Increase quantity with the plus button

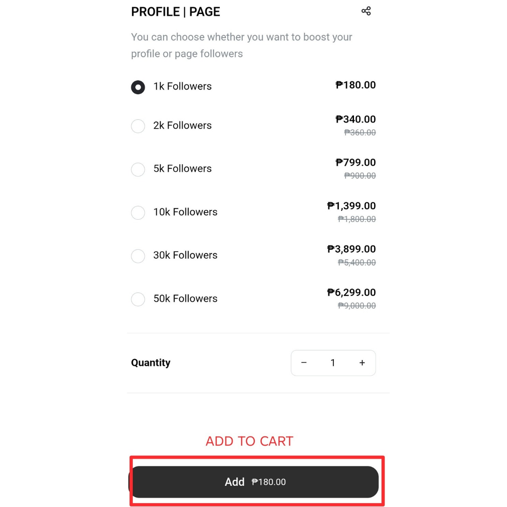point(362,363)
